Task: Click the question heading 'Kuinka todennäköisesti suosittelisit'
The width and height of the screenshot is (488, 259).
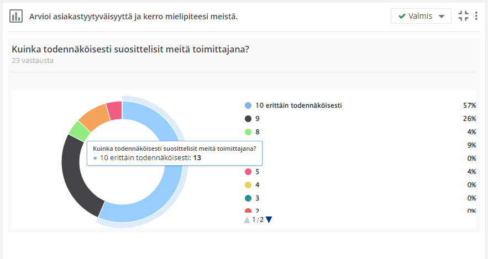Action: (130, 49)
